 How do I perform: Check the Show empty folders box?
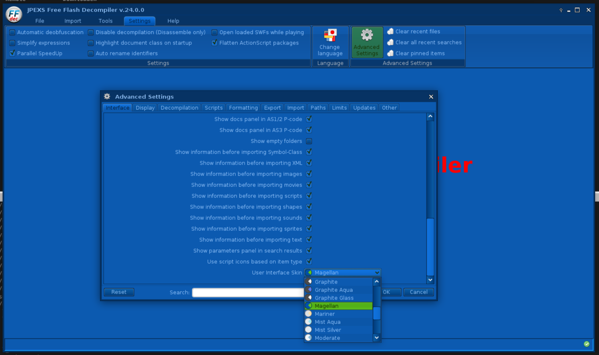309,141
